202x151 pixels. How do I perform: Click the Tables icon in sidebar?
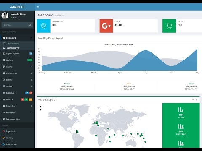[x=4, y=86]
